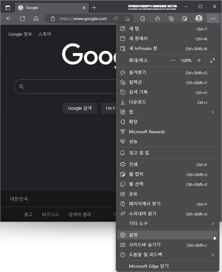
Task: Refresh the Google page
Action: [23, 19]
